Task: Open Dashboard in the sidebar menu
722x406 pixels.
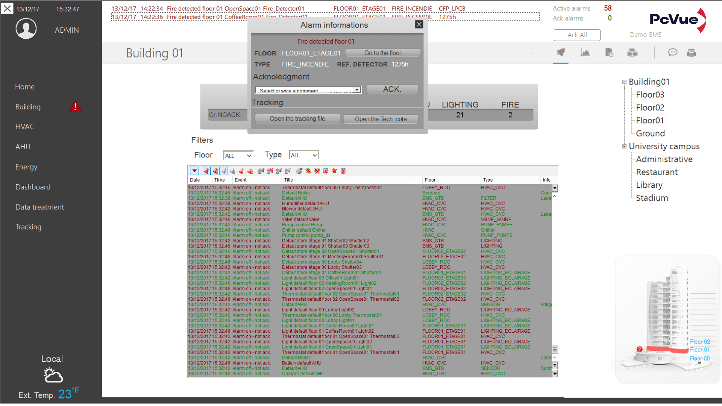Action: point(33,187)
